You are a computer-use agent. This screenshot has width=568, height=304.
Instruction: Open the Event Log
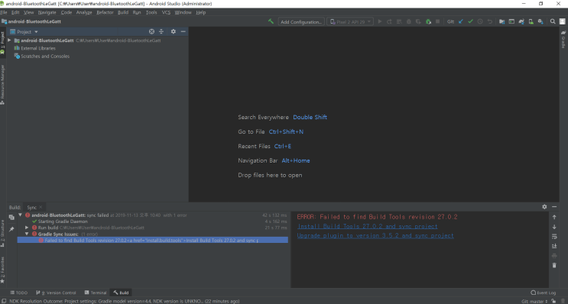(543, 293)
